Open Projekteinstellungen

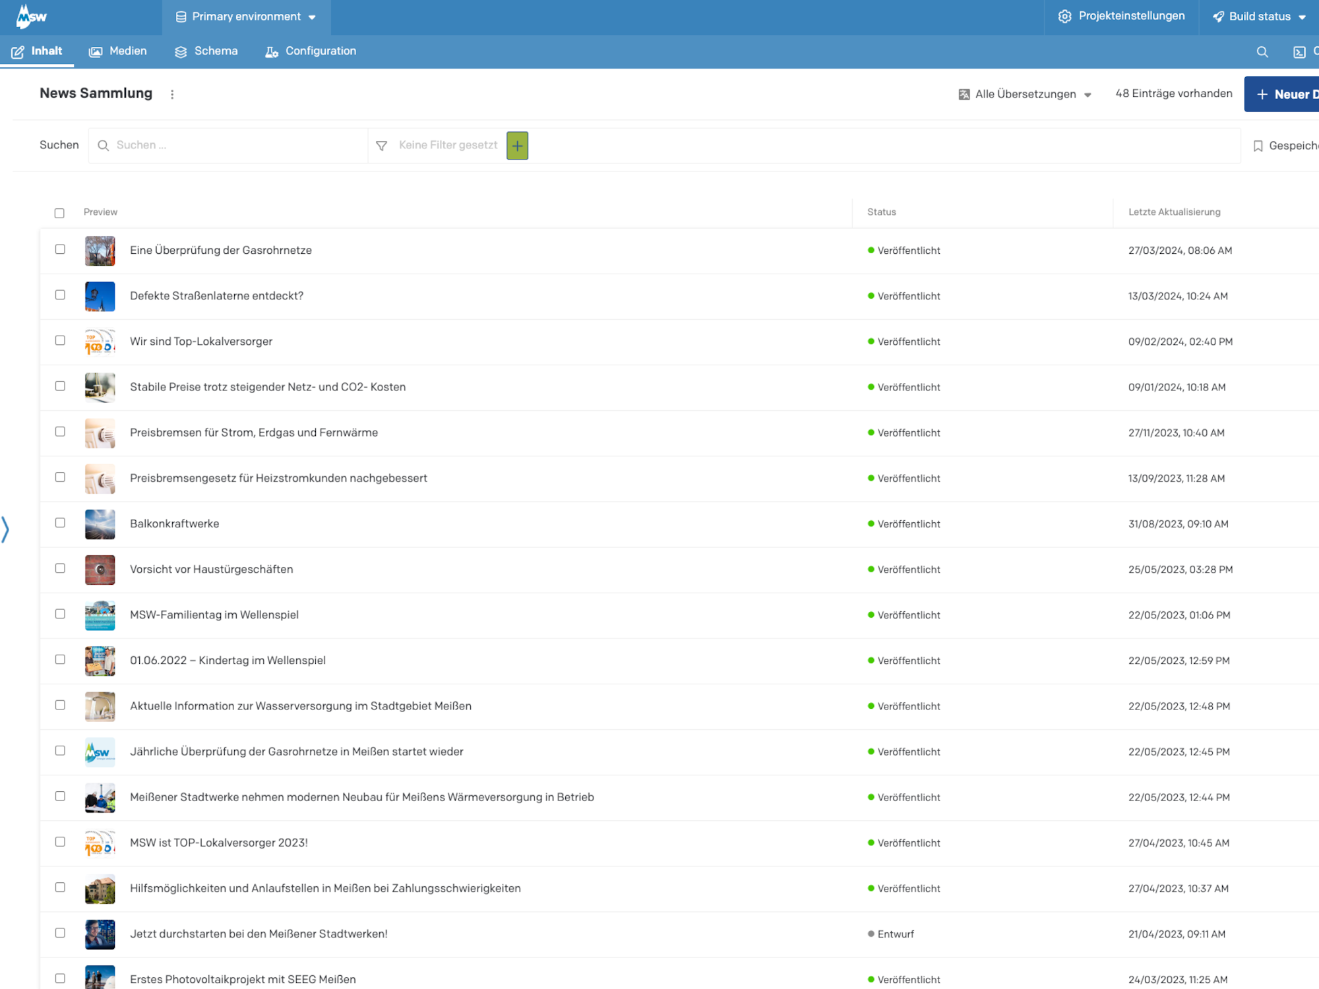coord(1121,16)
